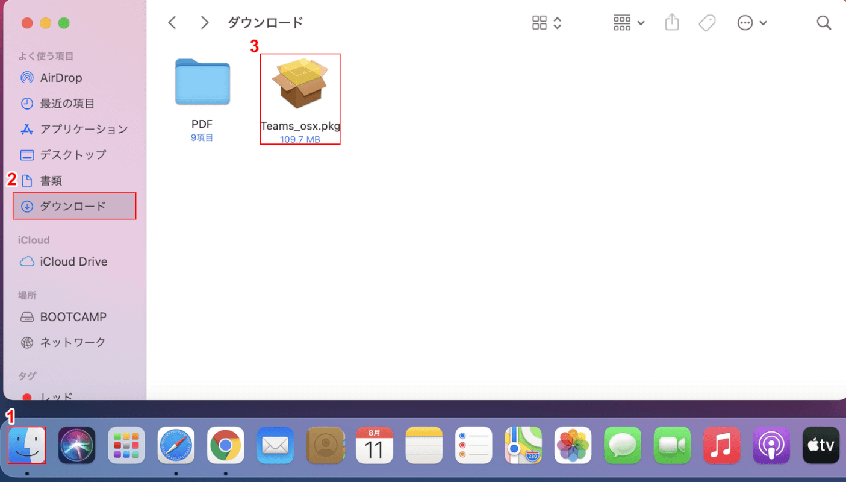Open Calendar showing 11 in the Dock
Image resolution: width=846 pixels, height=482 pixels.
tap(375, 445)
